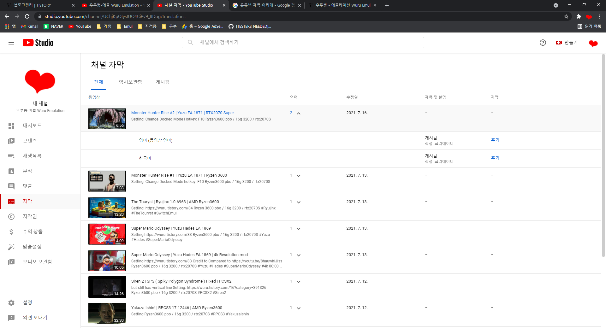Open Playlists in the sidebar
The height and width of the screenshot is (328, 606).
pyautogui.click(x=40, y=156)
